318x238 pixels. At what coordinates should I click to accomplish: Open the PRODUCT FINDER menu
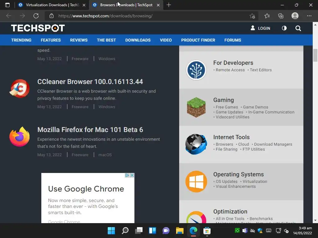pyautogui.click(x=198, y=40)
